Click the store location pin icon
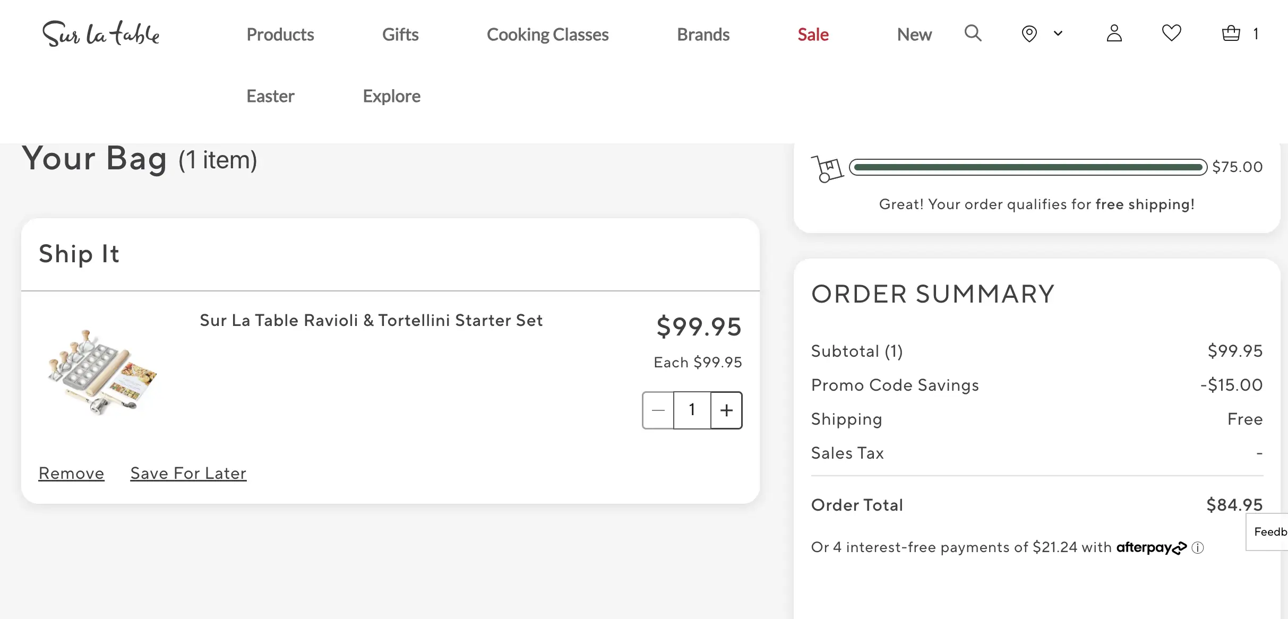Image resolution: width=1288 pixels, height=619 pixels. [1029, 33]
